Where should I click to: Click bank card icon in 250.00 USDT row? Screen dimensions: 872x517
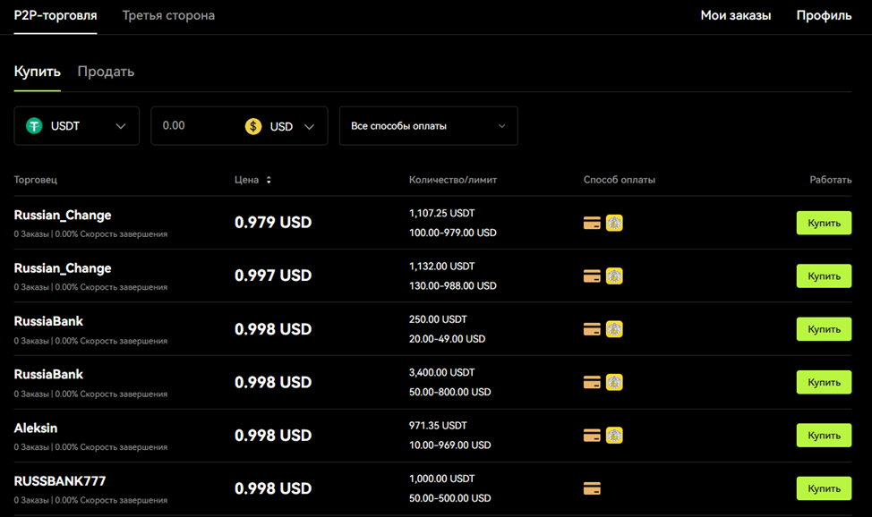click(x=592, y=329)
